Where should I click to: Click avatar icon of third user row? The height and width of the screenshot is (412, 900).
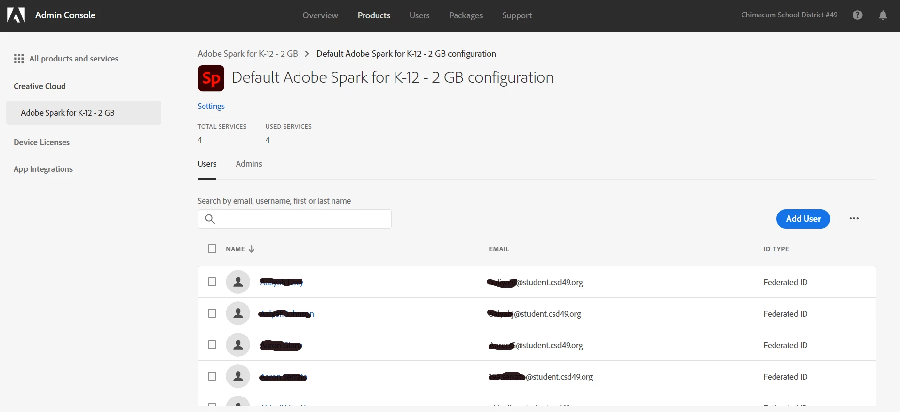click(238, 345)
